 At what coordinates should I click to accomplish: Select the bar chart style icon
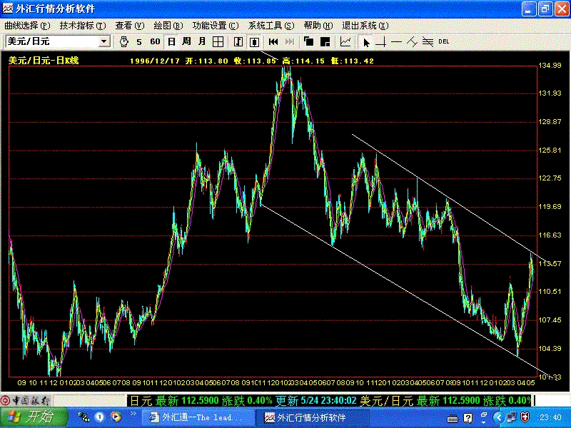pyautogui.click(x=238, y=42)
